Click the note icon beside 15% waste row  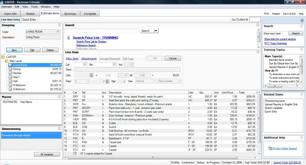point(75,154)
